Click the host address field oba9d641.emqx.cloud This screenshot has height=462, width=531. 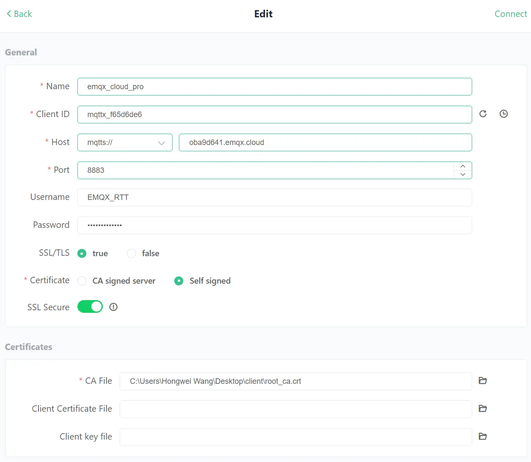click(325, 142)
